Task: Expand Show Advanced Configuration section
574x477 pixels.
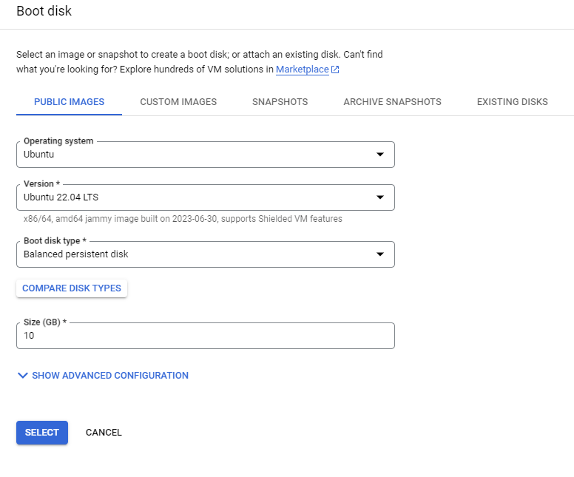Action: (104, 375)
